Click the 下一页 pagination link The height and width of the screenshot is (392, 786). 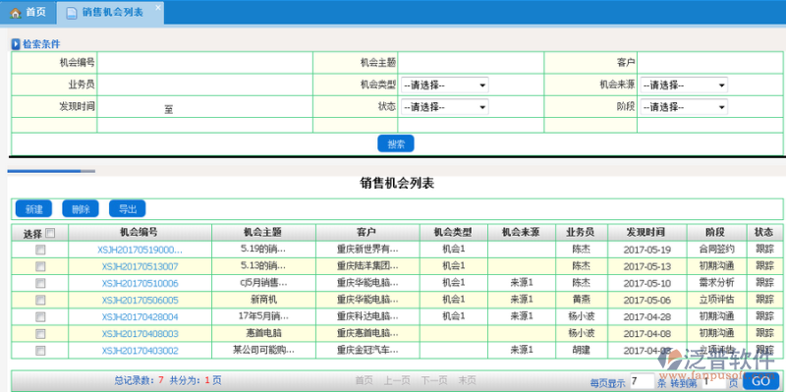[x=434, y=380]
